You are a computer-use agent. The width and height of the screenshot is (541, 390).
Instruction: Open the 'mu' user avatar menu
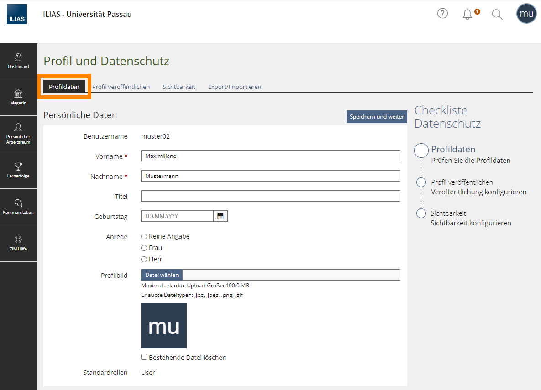526,14
